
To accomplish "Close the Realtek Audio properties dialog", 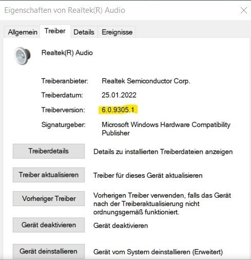I will point(244,10).
